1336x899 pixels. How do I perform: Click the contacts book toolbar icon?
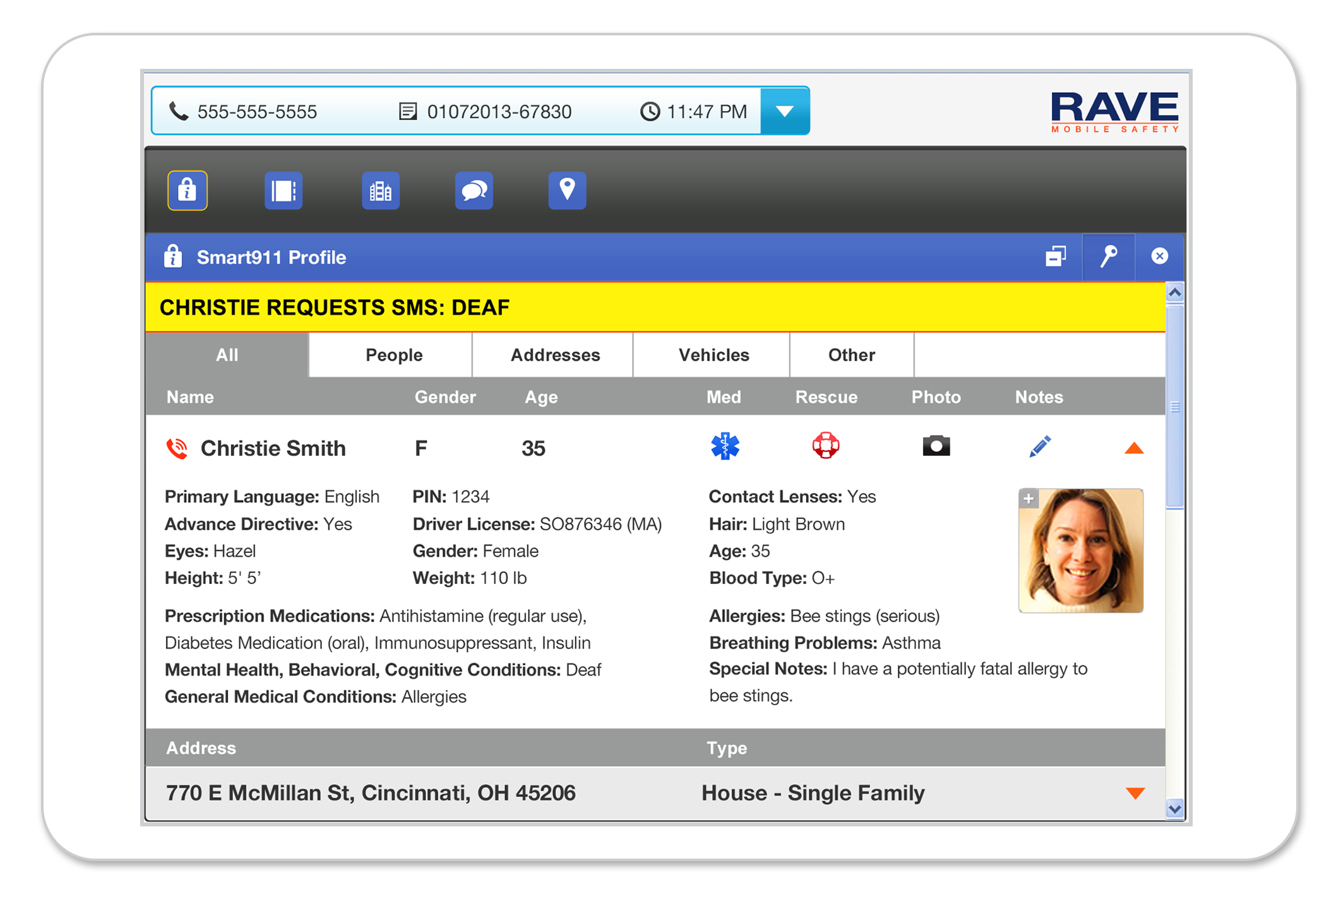pos(283,190)
